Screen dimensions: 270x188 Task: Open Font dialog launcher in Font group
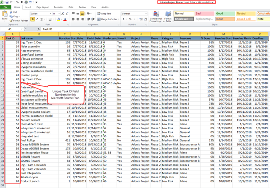click(x=68, y=25)
